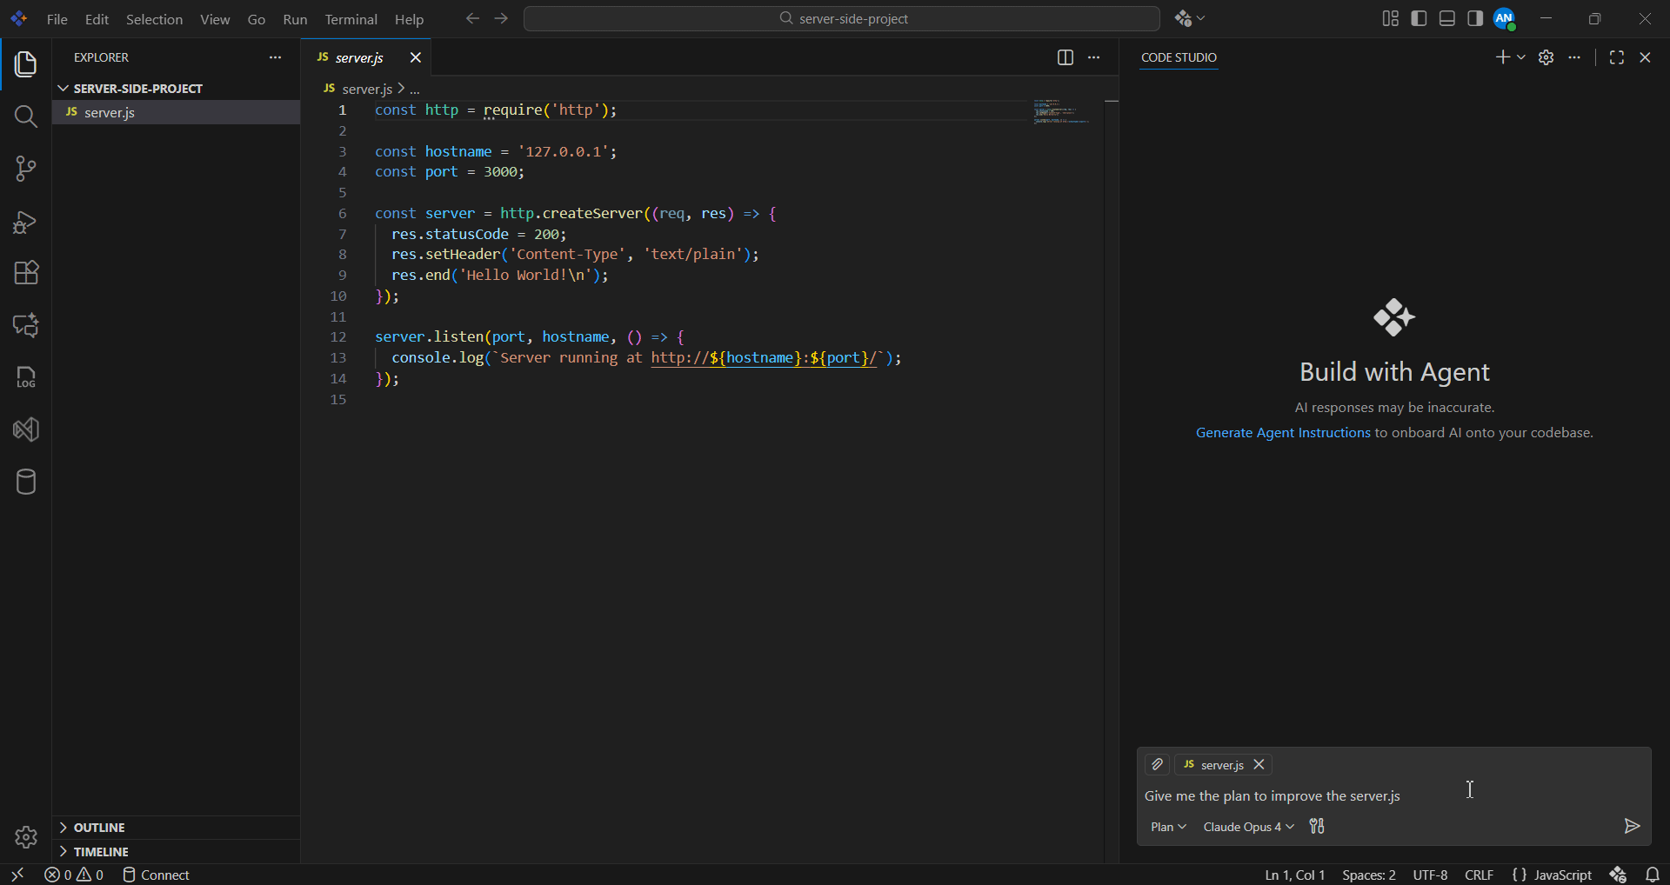Toggle the primary side bar visibility
This screenshot has height=885, width=1670.
pyautogui.click(x=1419, y=18)
